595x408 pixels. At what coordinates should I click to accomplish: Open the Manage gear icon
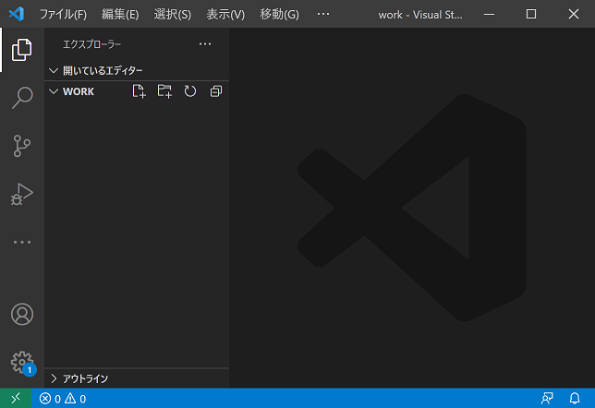click(22, 362)
